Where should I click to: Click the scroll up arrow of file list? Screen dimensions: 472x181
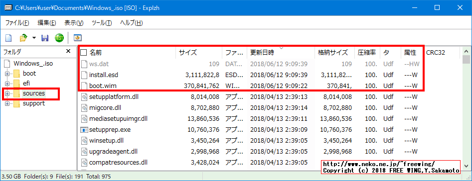(467, 51)
